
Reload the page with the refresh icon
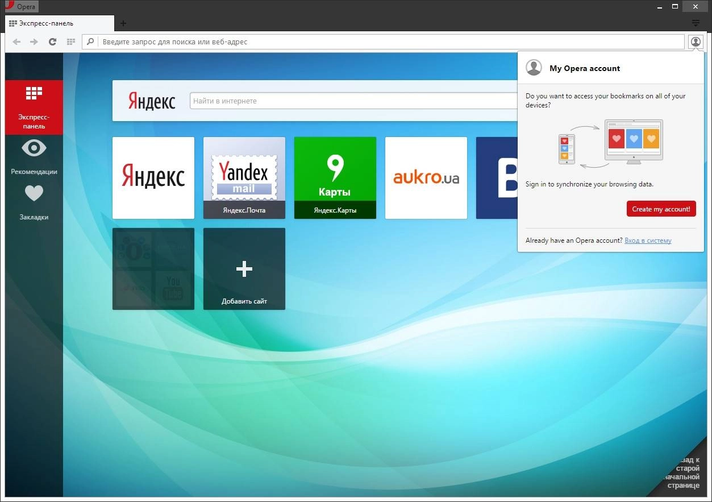[52, 42]
